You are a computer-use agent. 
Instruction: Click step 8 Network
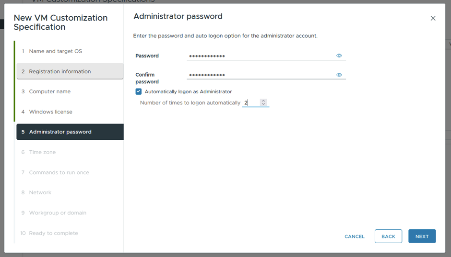coord(70,192)
